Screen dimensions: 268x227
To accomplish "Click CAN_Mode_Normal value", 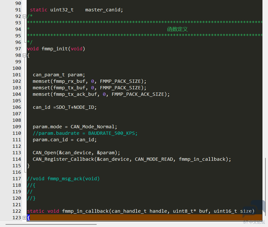I will point(92,127).
